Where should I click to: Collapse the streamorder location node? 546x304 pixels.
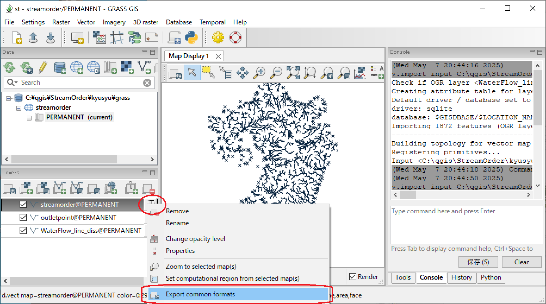[18, 108]
